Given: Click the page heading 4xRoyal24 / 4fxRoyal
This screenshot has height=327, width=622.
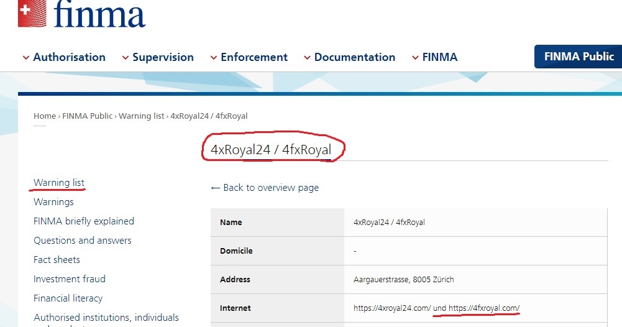Looking at the screenshot, I should coord(271,150).
